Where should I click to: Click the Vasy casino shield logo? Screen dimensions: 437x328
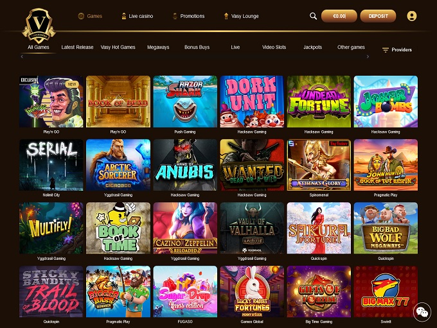point(39,26)
